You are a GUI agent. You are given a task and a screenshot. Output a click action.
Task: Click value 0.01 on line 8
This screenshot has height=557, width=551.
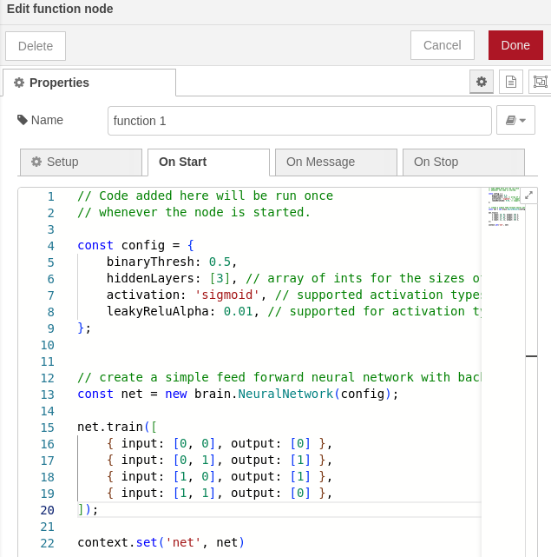point(238,312)
